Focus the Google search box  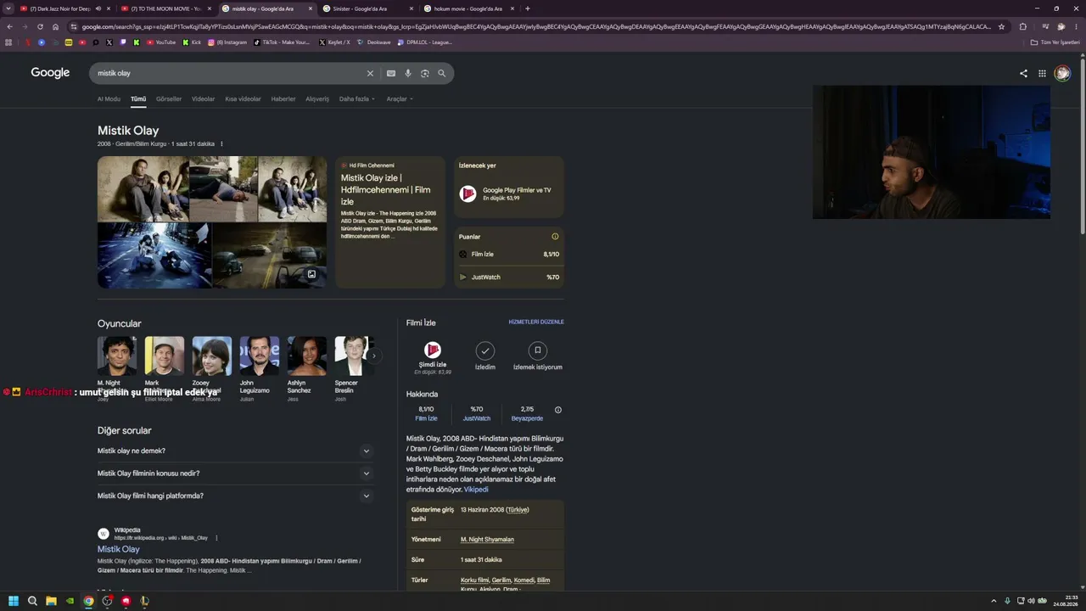(229, 74)
